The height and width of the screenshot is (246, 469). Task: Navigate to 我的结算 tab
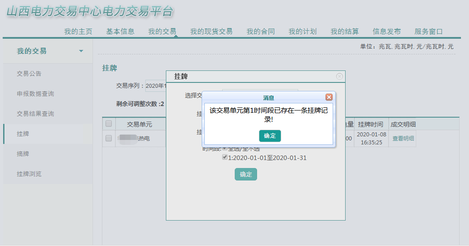pyautogui.click(x=344, y=32)
